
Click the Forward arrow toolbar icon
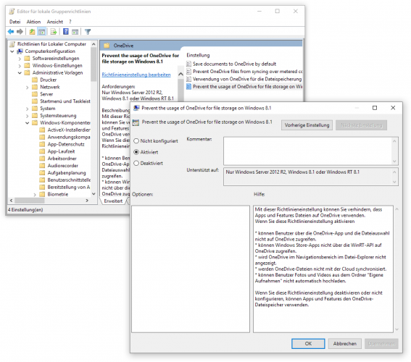(x=20, y=32)
